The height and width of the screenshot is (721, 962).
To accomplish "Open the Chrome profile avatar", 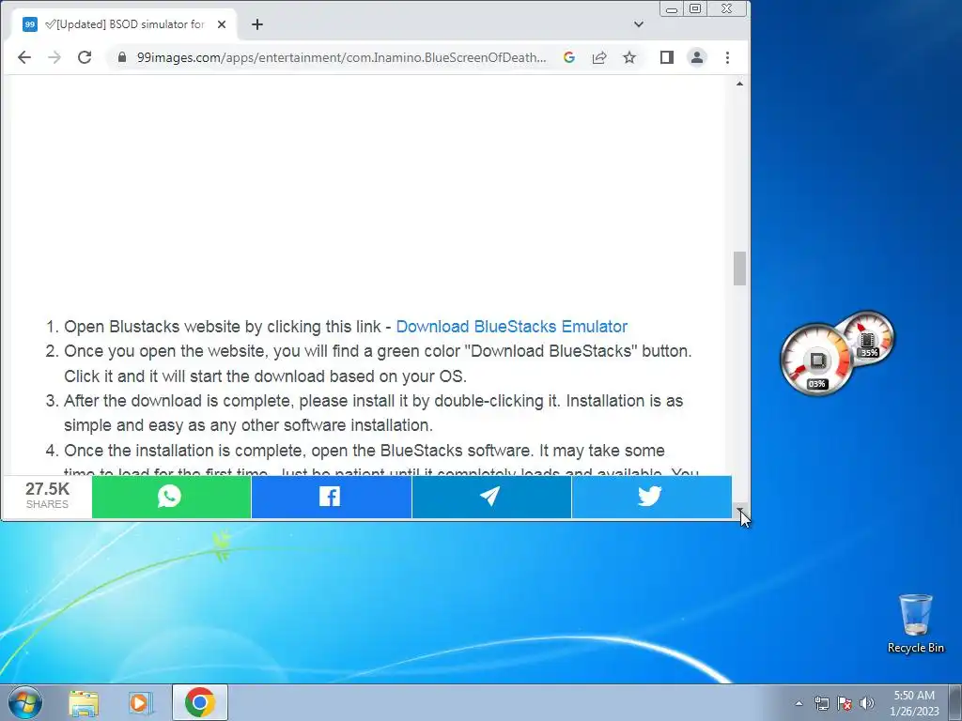I will point(697,57).
